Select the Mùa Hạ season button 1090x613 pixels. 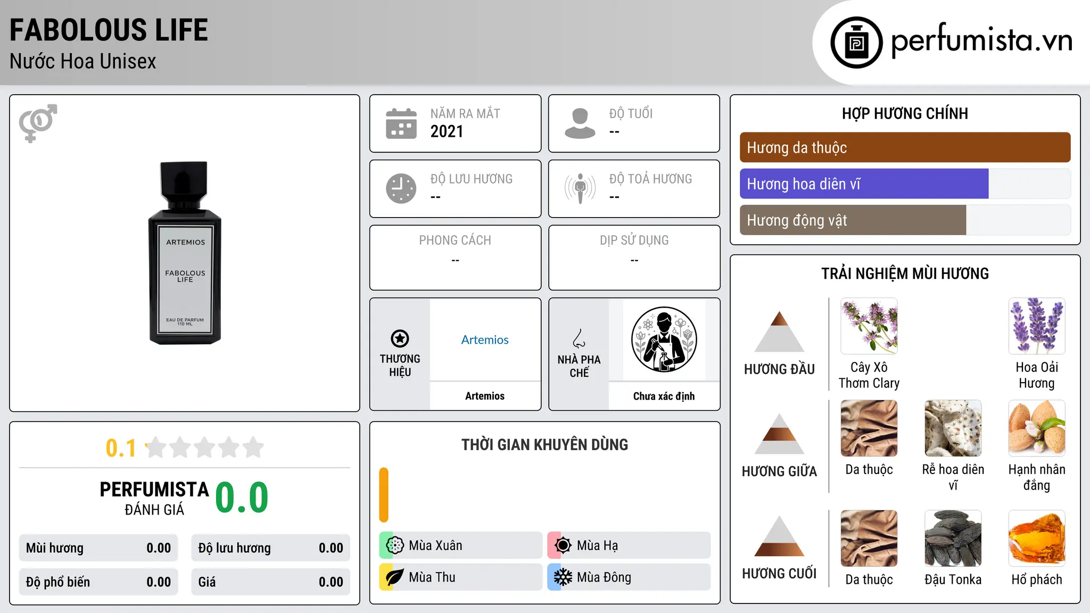(629, 545)
